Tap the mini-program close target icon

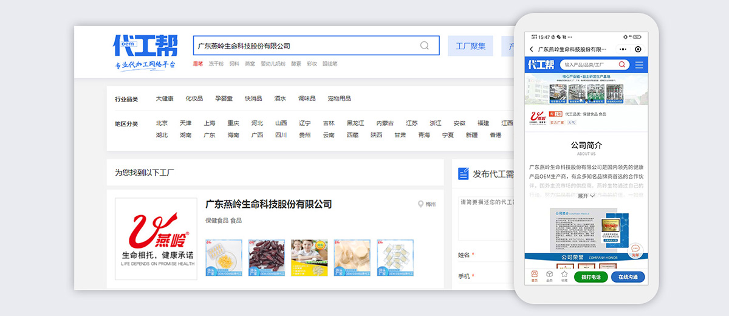point(638,49)
